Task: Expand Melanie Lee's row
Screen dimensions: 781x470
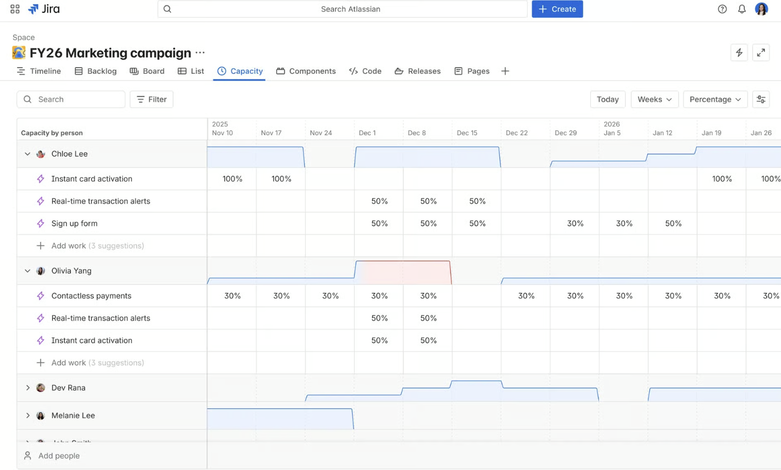Action: pos(28,415)
